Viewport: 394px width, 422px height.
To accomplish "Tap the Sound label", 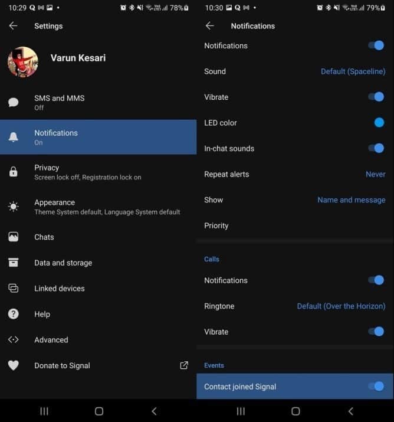I will point(215,71).
